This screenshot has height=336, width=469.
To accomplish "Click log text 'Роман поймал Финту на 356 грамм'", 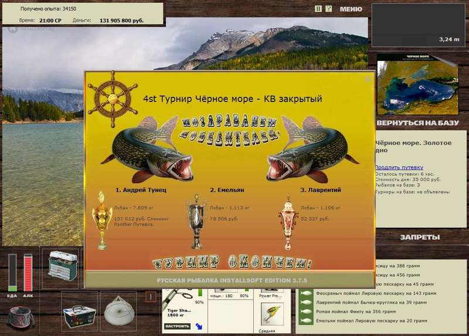I will coord(356,311).
